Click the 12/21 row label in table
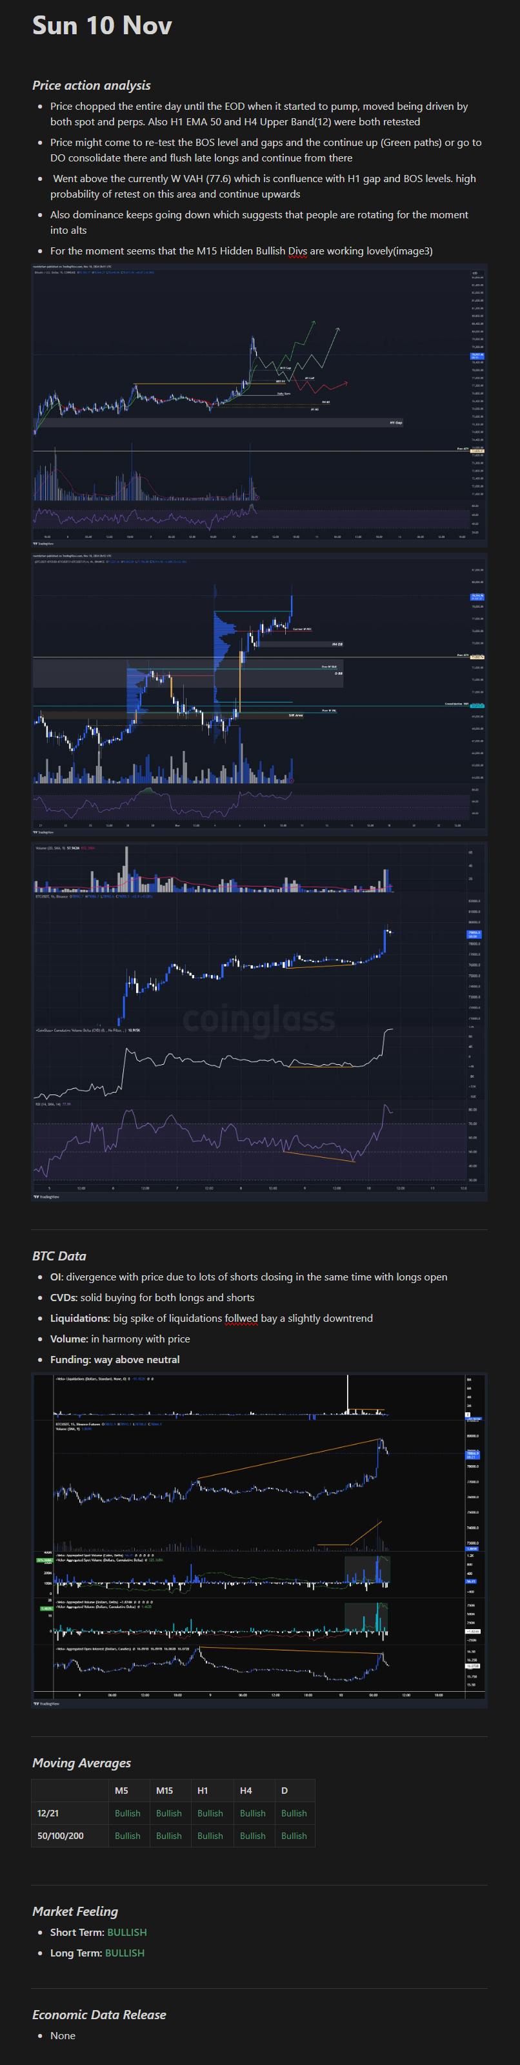The height and width of the screenshot is (2065, 520). [48, 1813]
